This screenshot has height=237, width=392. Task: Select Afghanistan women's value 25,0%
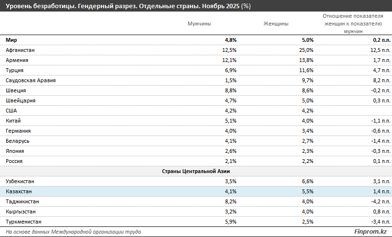[306, 50]
